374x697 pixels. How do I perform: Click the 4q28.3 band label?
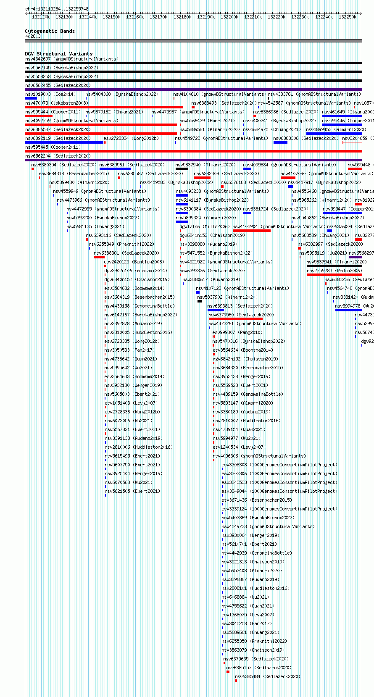point(33,37)
